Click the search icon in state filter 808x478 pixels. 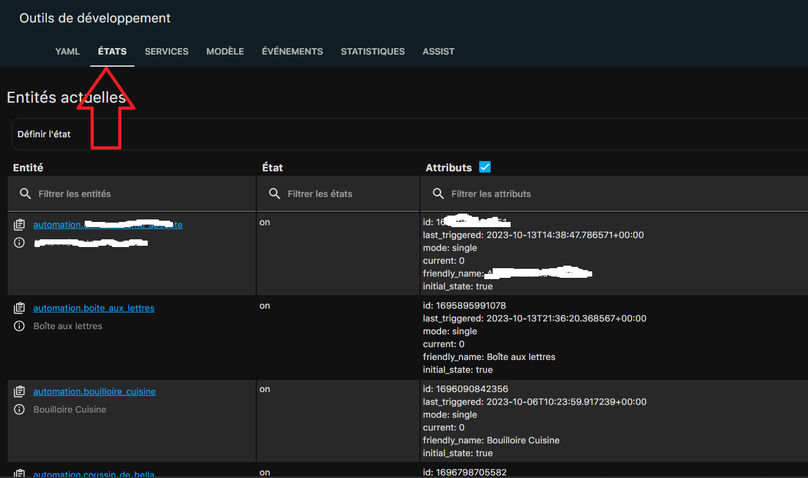274,194
